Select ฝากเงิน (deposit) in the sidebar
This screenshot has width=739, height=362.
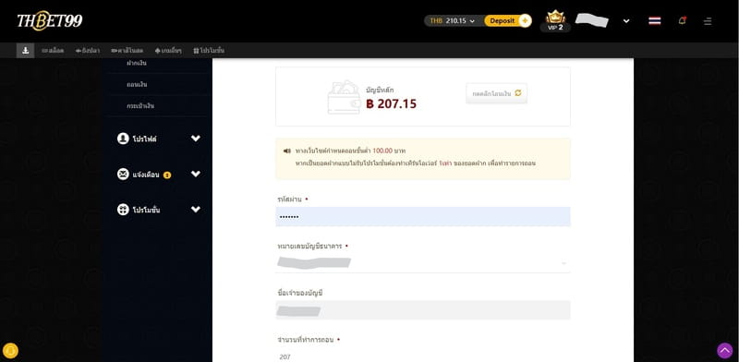[x=137, y=63]
